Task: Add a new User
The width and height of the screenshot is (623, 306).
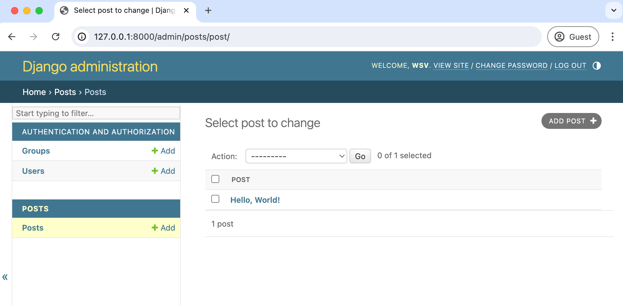Action: (x=163, y=171)
